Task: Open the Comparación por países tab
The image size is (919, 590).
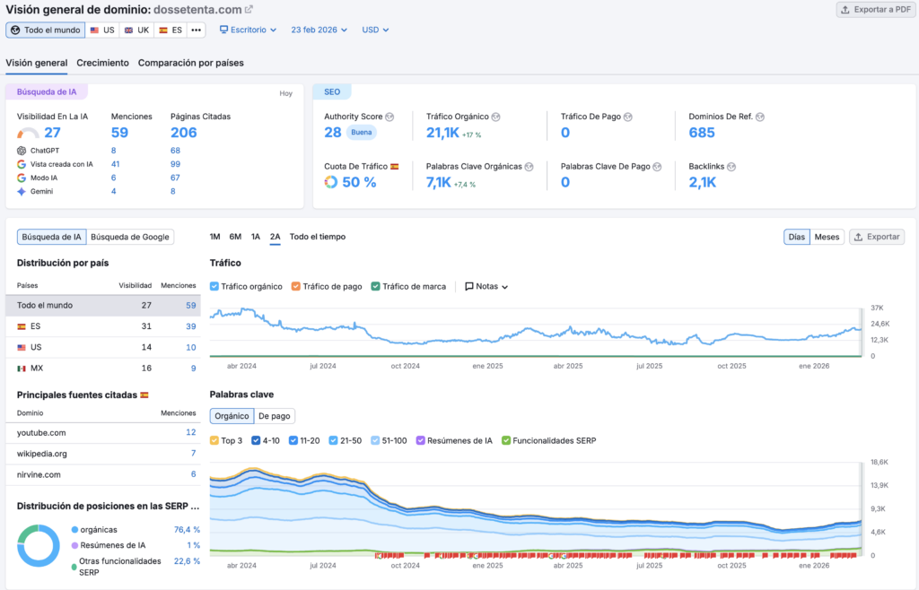Action: click(190, 63)
